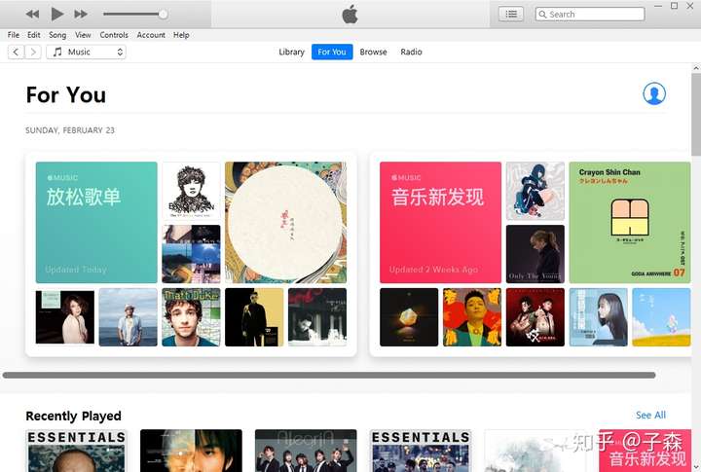Viewport: 701px width, 472px height.
Task: Open the File menu
Action: [14, 35]
